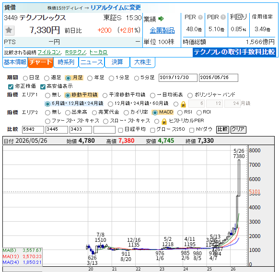
Task: Enable 日経平均 comparison checkbox
Action: pyautogui.click(x=120, y=130)
